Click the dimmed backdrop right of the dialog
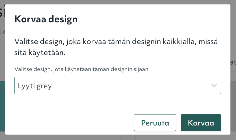 tap(233, 100)
